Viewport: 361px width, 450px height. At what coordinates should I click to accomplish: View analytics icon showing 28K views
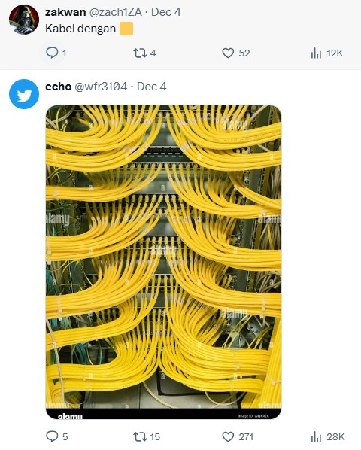(316, 436)
